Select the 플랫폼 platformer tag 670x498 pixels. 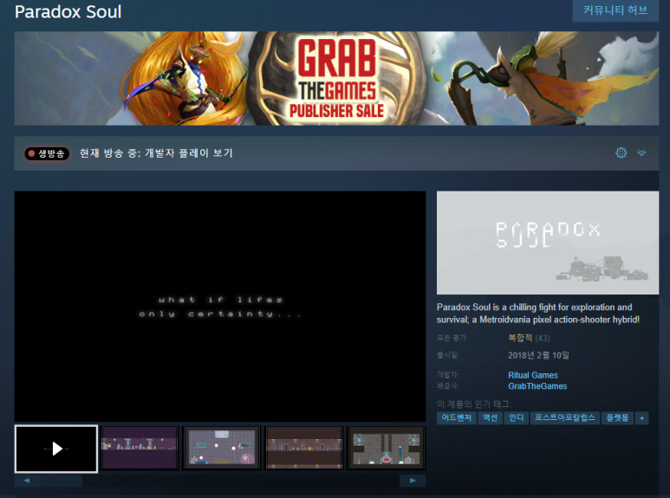coord(617,417)
